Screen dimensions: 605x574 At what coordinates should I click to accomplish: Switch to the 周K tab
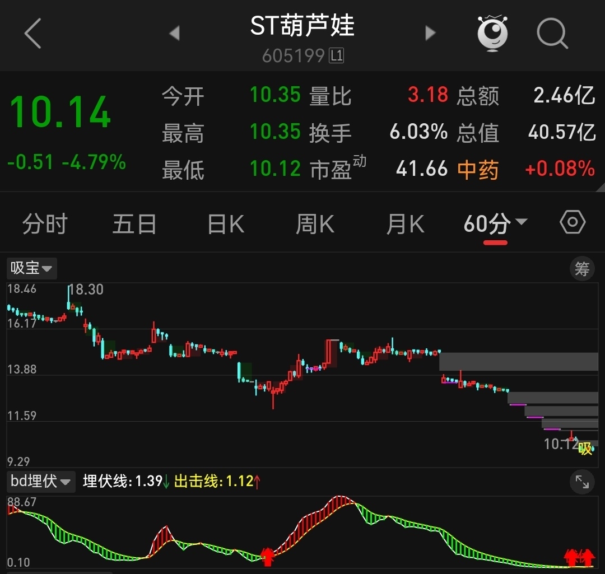pos(315,224)
